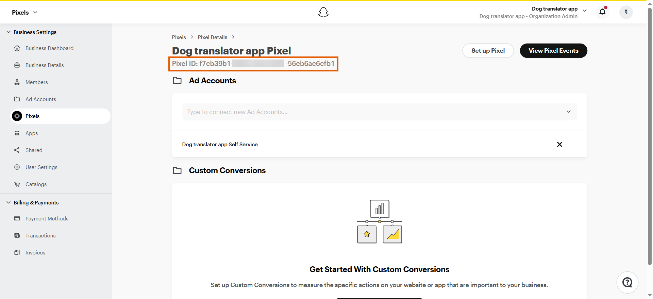Click the Payment Methods card icon

(x=17, y=218)
